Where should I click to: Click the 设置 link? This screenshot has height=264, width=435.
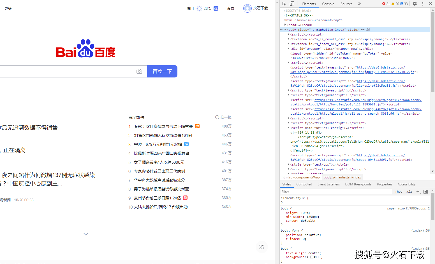[x=231, y=8]
